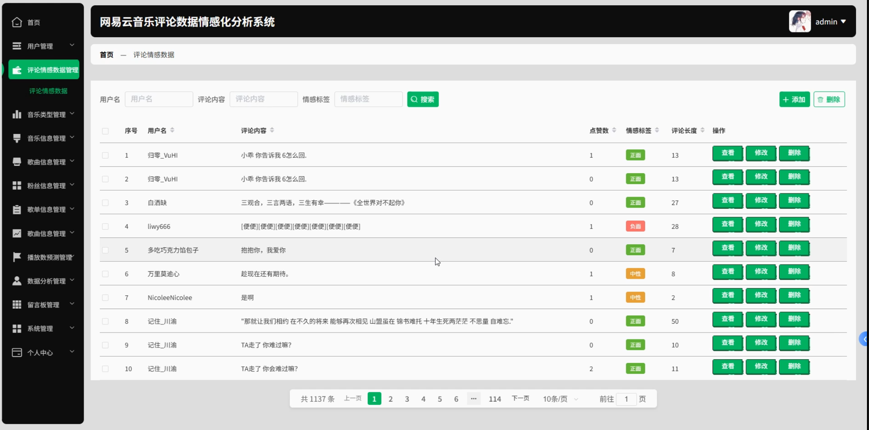This screenshot has width=869, height=430.
Task: Sort table by 点赞数 column arrows
Action: tap(614, 130)
